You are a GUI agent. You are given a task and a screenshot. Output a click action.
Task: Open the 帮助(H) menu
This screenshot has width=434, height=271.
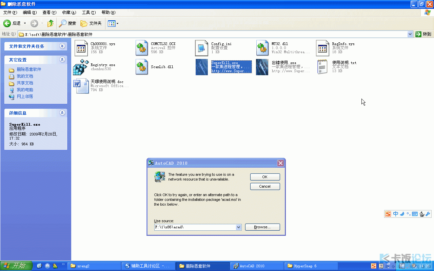[108, 13]
